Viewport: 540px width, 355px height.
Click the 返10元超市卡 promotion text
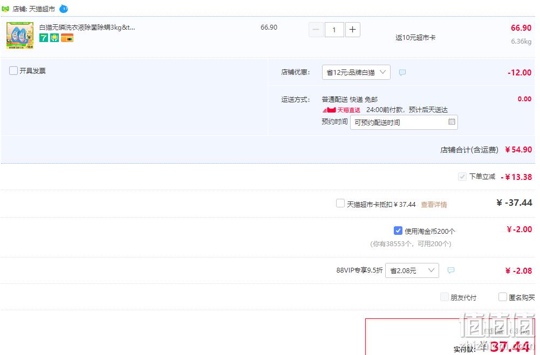pyautogui.click(x=415, y=38)
